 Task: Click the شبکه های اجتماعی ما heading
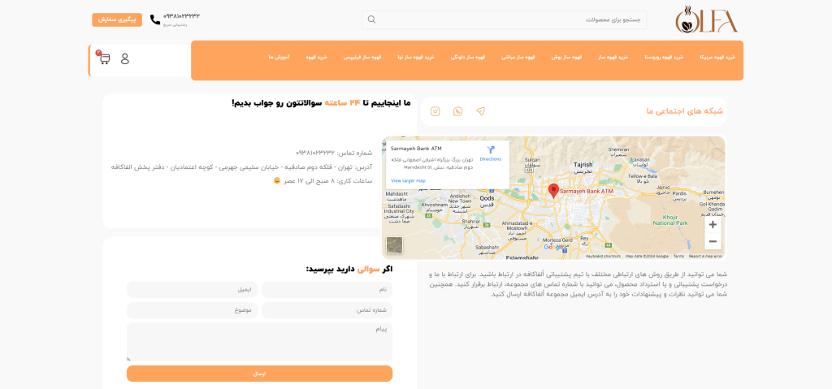[684, 111]
